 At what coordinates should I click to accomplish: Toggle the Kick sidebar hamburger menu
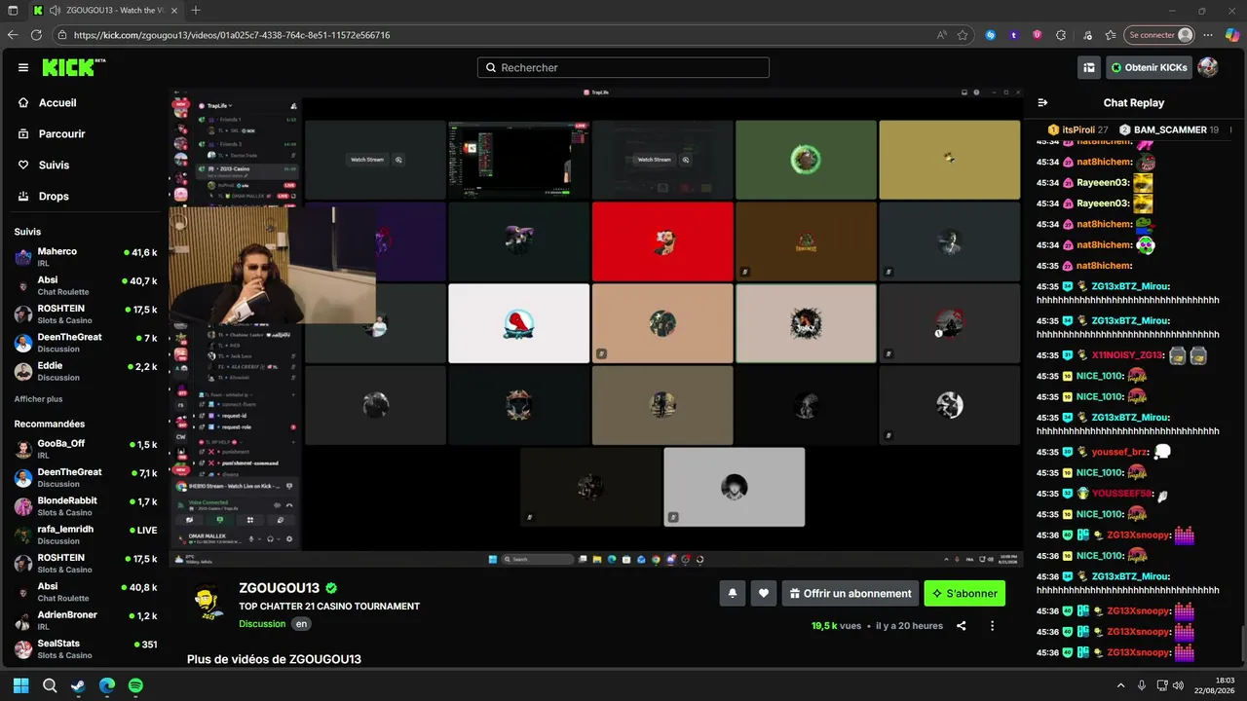23,67
